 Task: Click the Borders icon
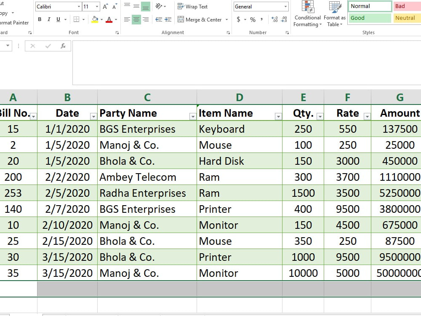77,19
